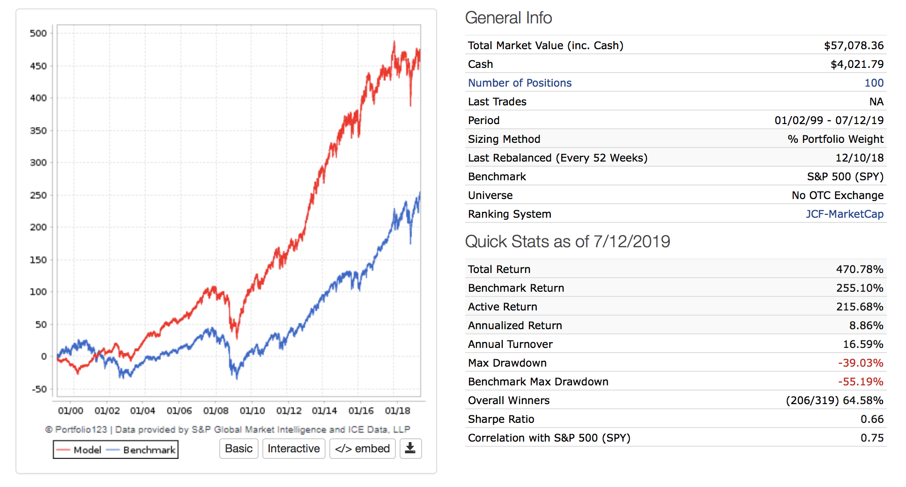Click the S&P 500 (SPY) benchmark value
The image size is (906, 487).
(845, 177)
